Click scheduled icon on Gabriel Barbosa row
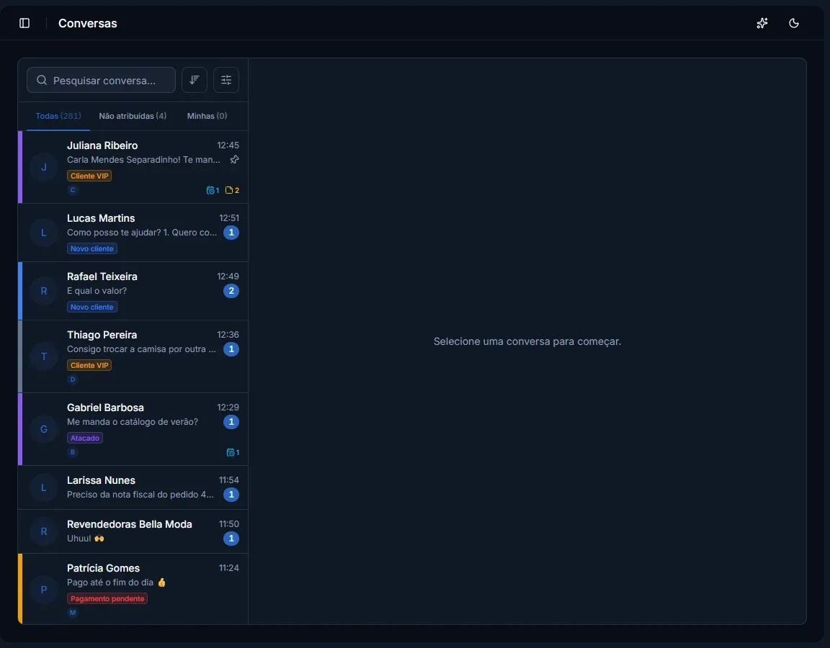Viewport: 830px width, 648px height. (x=233, y=452)
